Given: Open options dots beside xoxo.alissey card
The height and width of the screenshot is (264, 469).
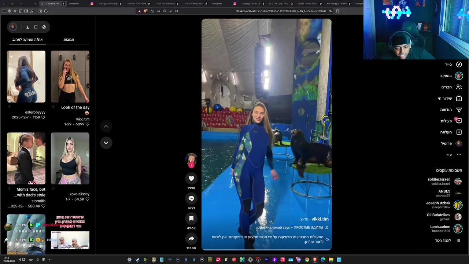Looking at the screenshot, I should (53, 188).
